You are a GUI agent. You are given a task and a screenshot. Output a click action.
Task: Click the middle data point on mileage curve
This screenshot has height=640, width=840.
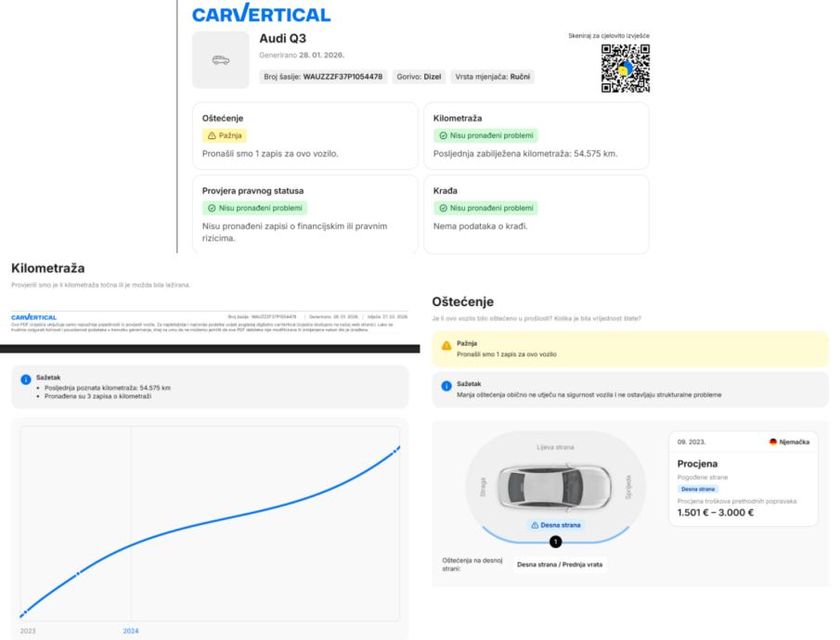[x=78, y=573]
